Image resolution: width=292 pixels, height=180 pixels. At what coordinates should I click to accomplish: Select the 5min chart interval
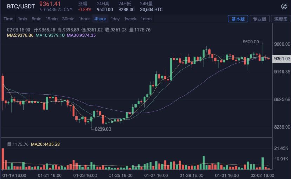pos(36,19)
